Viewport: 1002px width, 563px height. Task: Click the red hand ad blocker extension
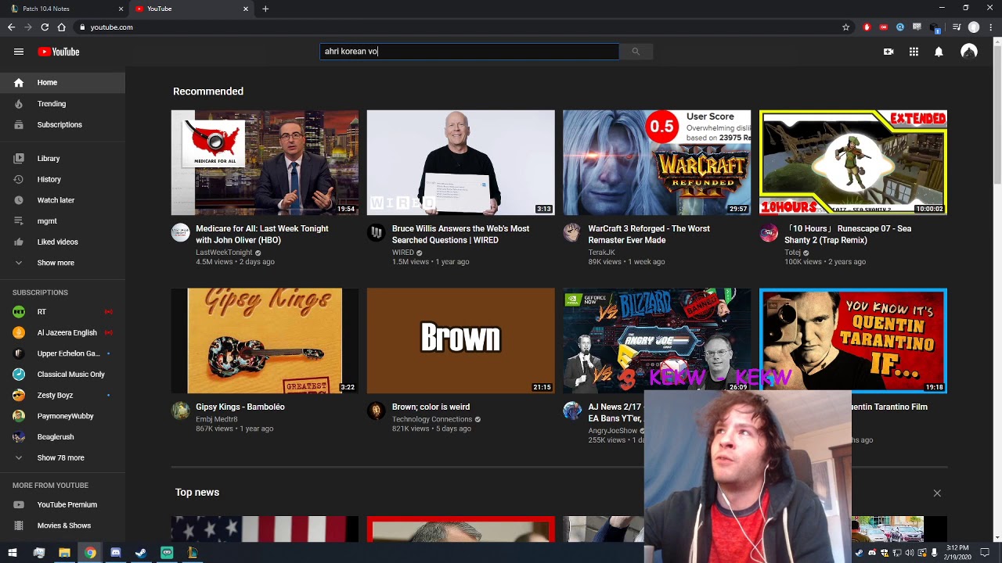point(867,27)
